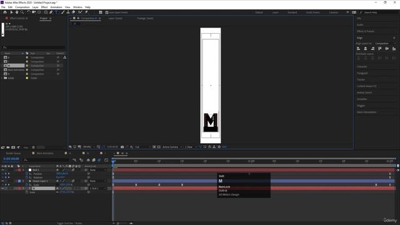Screen dimensions: 400x225
Task: Toggle Scale stopwatch under the M layer
Action: pyautogui.click(x=27, y=192)
